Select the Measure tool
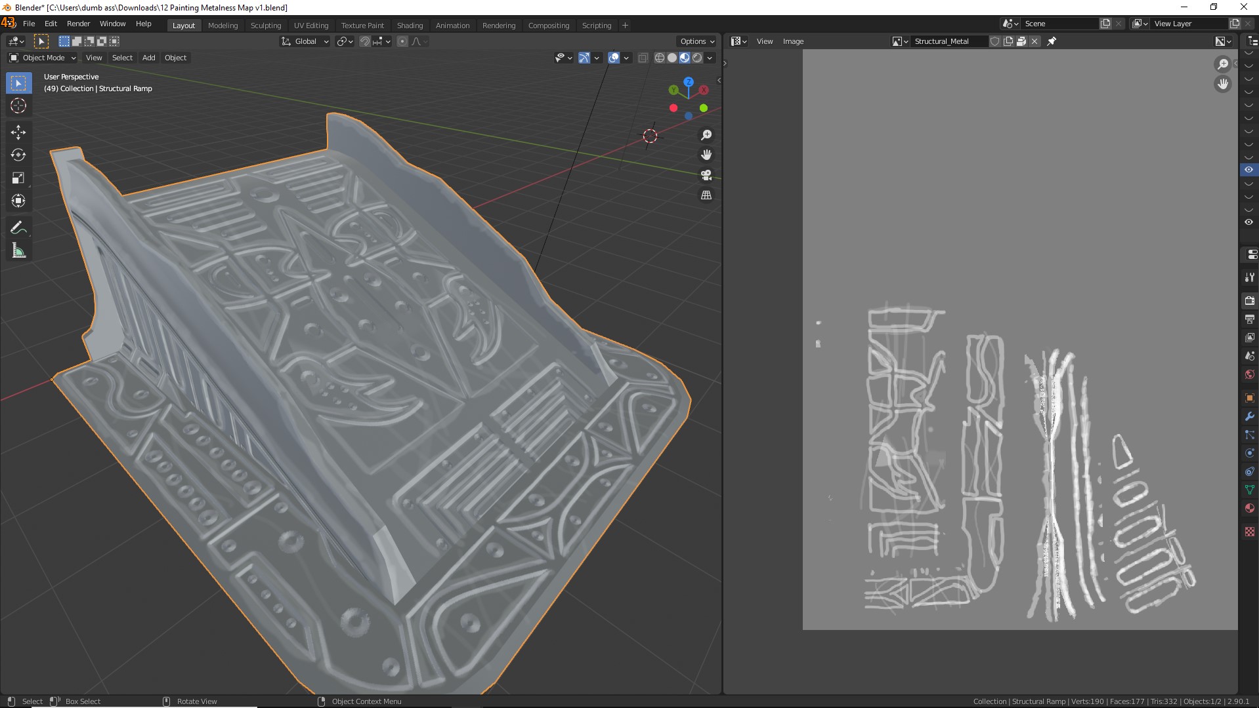The width and height of the screenshot is (1259, 708). pyautogui.click(x=18, y=250)
